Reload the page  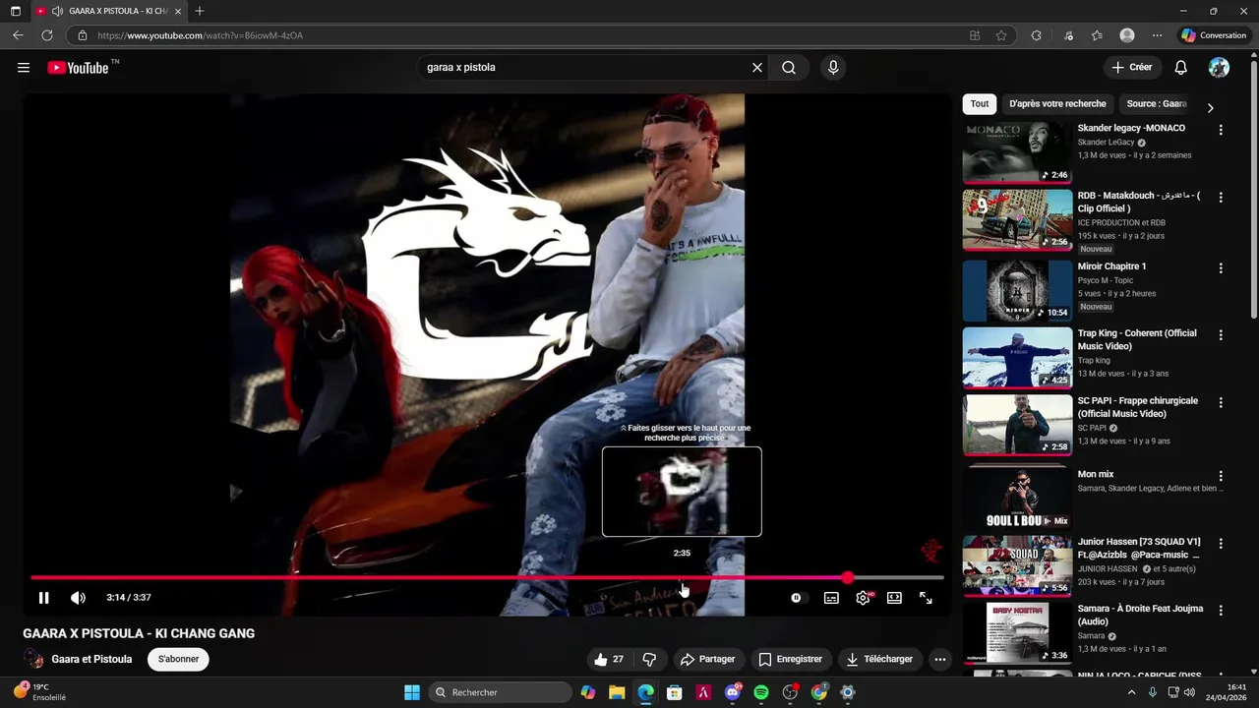coord(46,35)
